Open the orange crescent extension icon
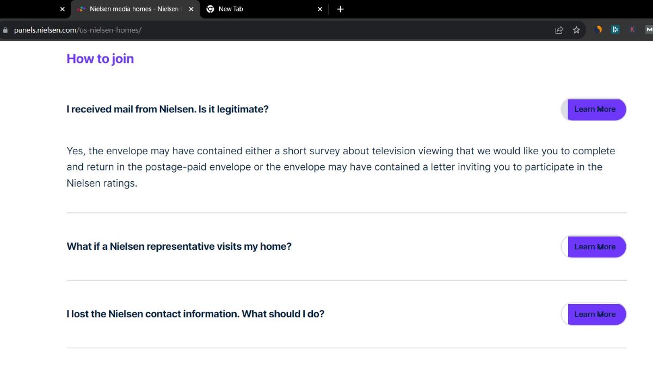This screenshot has height=366, width=653. [x=599, y=30]
